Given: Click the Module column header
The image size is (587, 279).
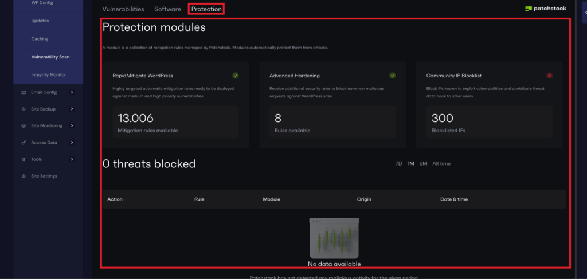Looking at the screenshot, I should [271, 199].
